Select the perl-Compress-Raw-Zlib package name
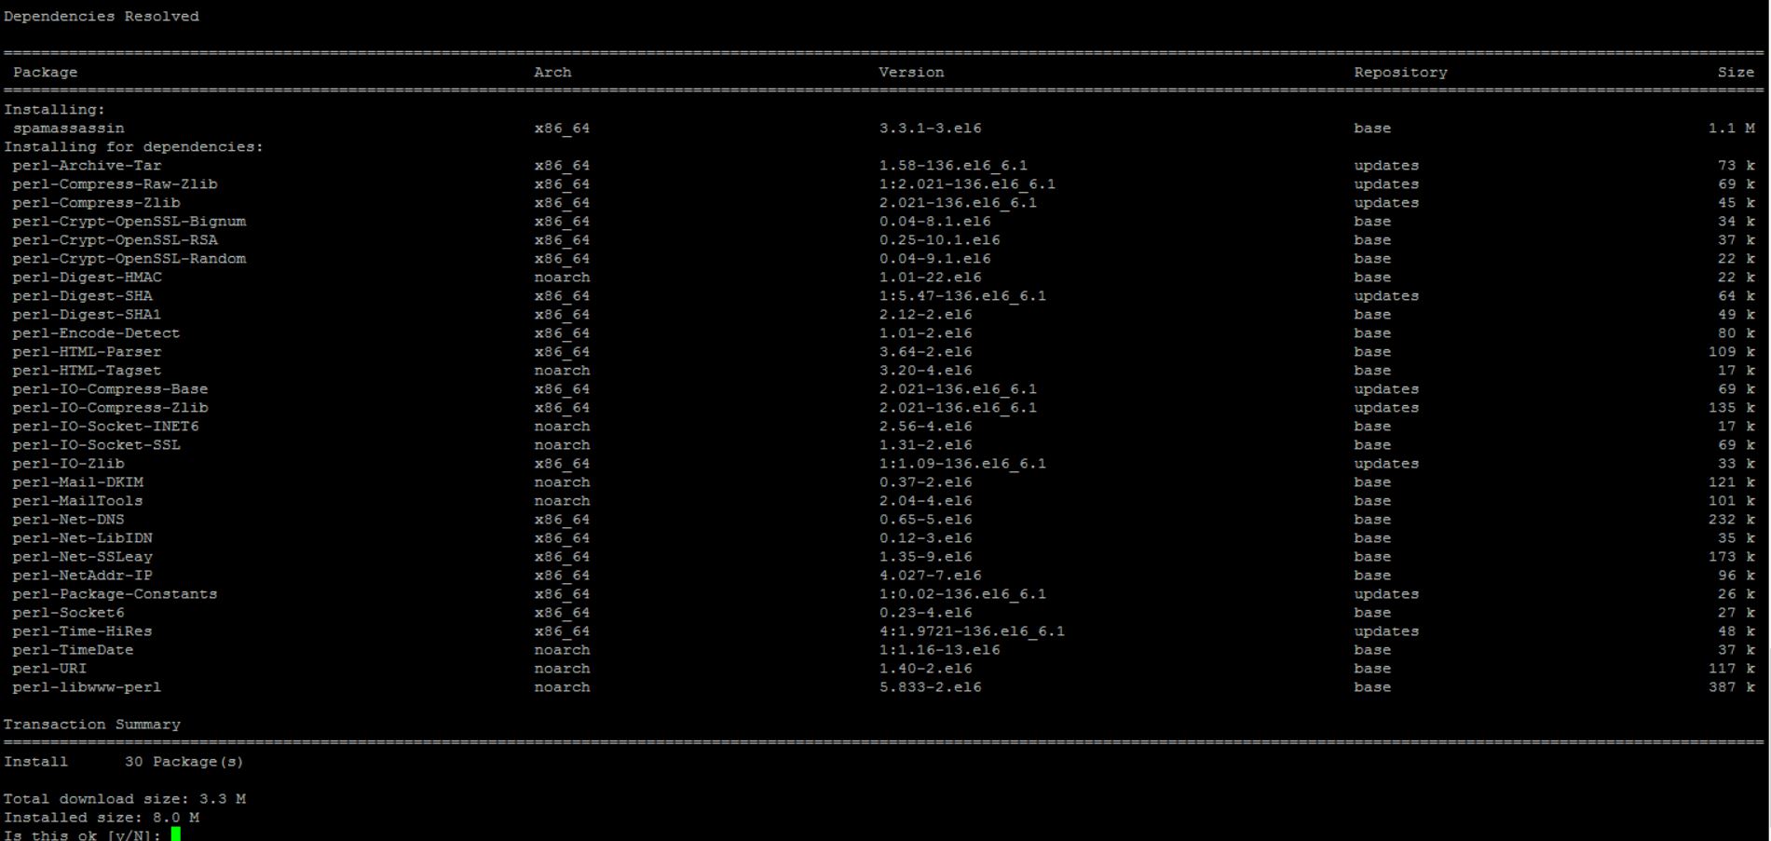The height and width of the screenshot is (841, 1771). 116,183
